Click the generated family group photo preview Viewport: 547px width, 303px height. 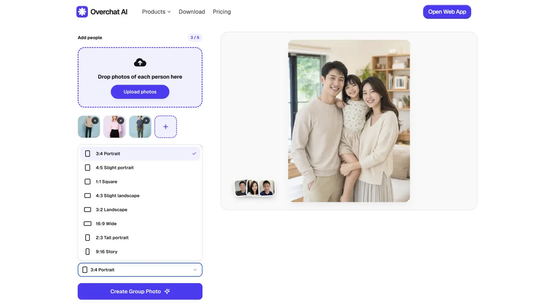click(349, 121)
